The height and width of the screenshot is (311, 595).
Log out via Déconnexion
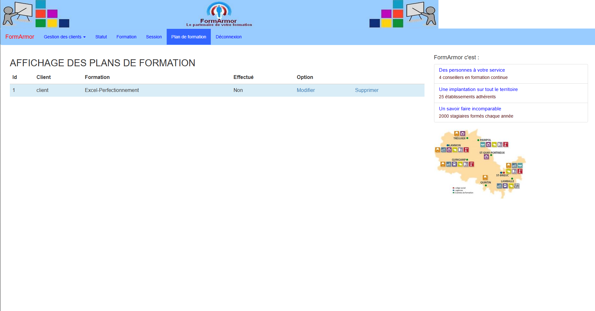(x=229, y=37)
